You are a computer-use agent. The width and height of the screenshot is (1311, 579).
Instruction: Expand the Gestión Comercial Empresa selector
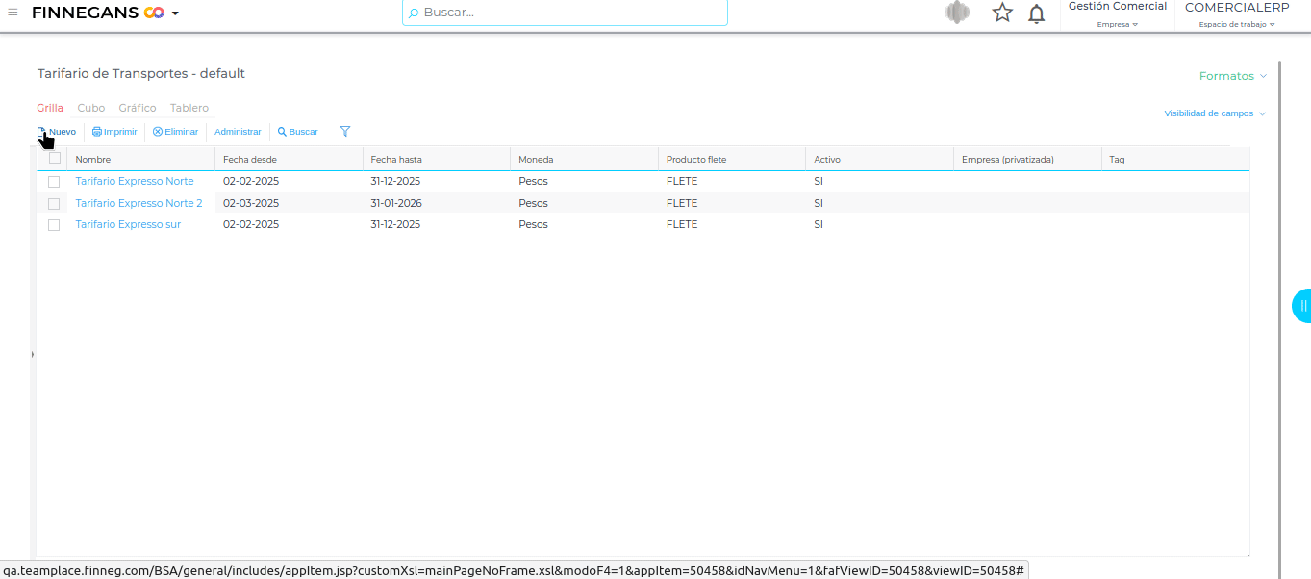[x=1117, y=14]
